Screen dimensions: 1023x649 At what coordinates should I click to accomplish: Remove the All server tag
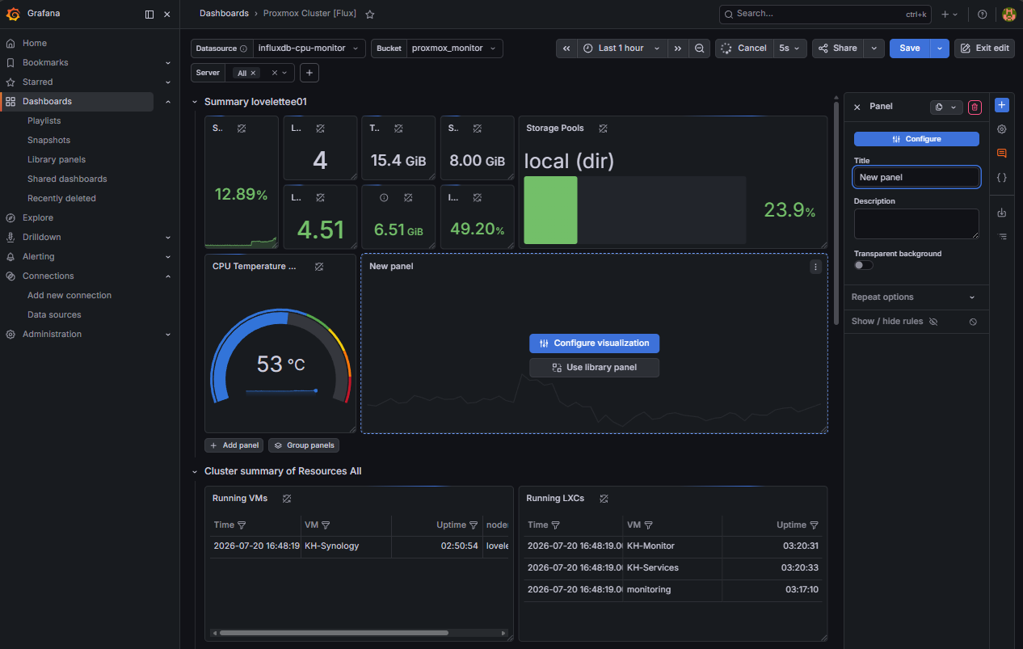253,73
